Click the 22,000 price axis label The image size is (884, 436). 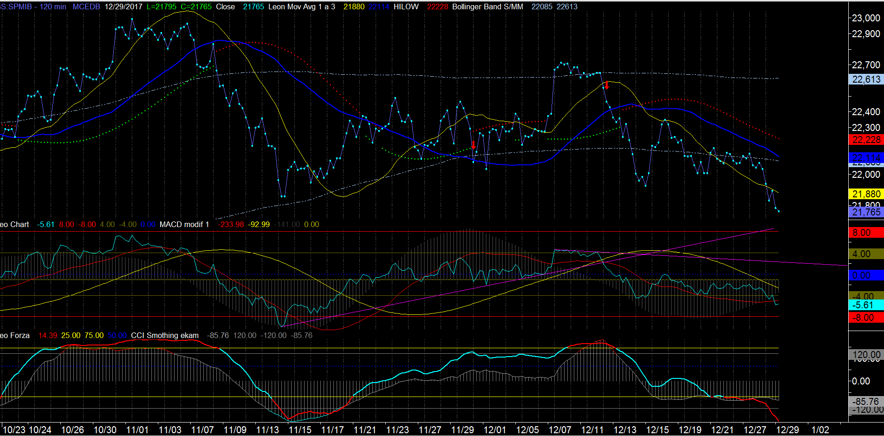(x=866, y=175)
